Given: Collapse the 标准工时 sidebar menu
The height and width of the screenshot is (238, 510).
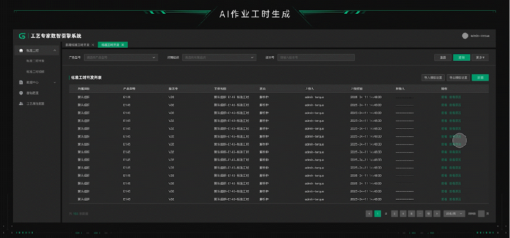Looking at the screenshot, I should coord(55,50).
